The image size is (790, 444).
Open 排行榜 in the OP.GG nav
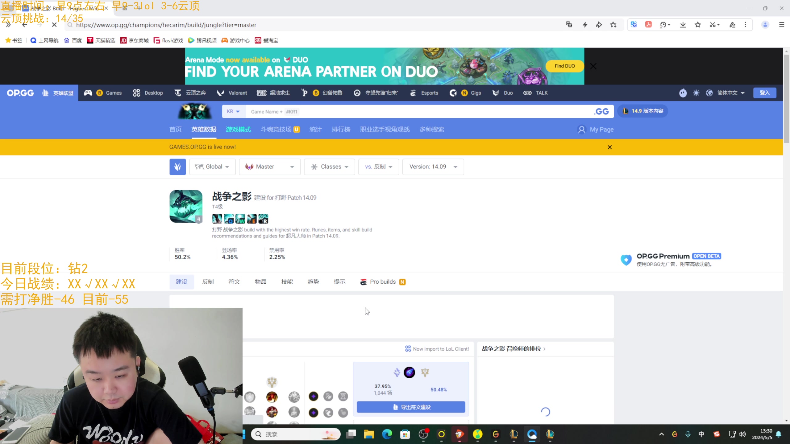tap(341, 129)
